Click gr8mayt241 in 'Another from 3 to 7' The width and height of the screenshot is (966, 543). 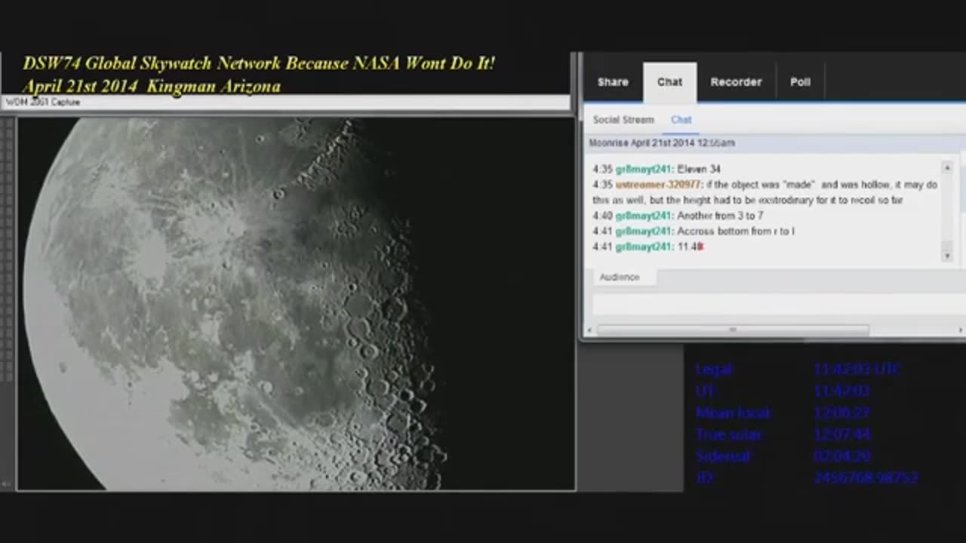643,216
